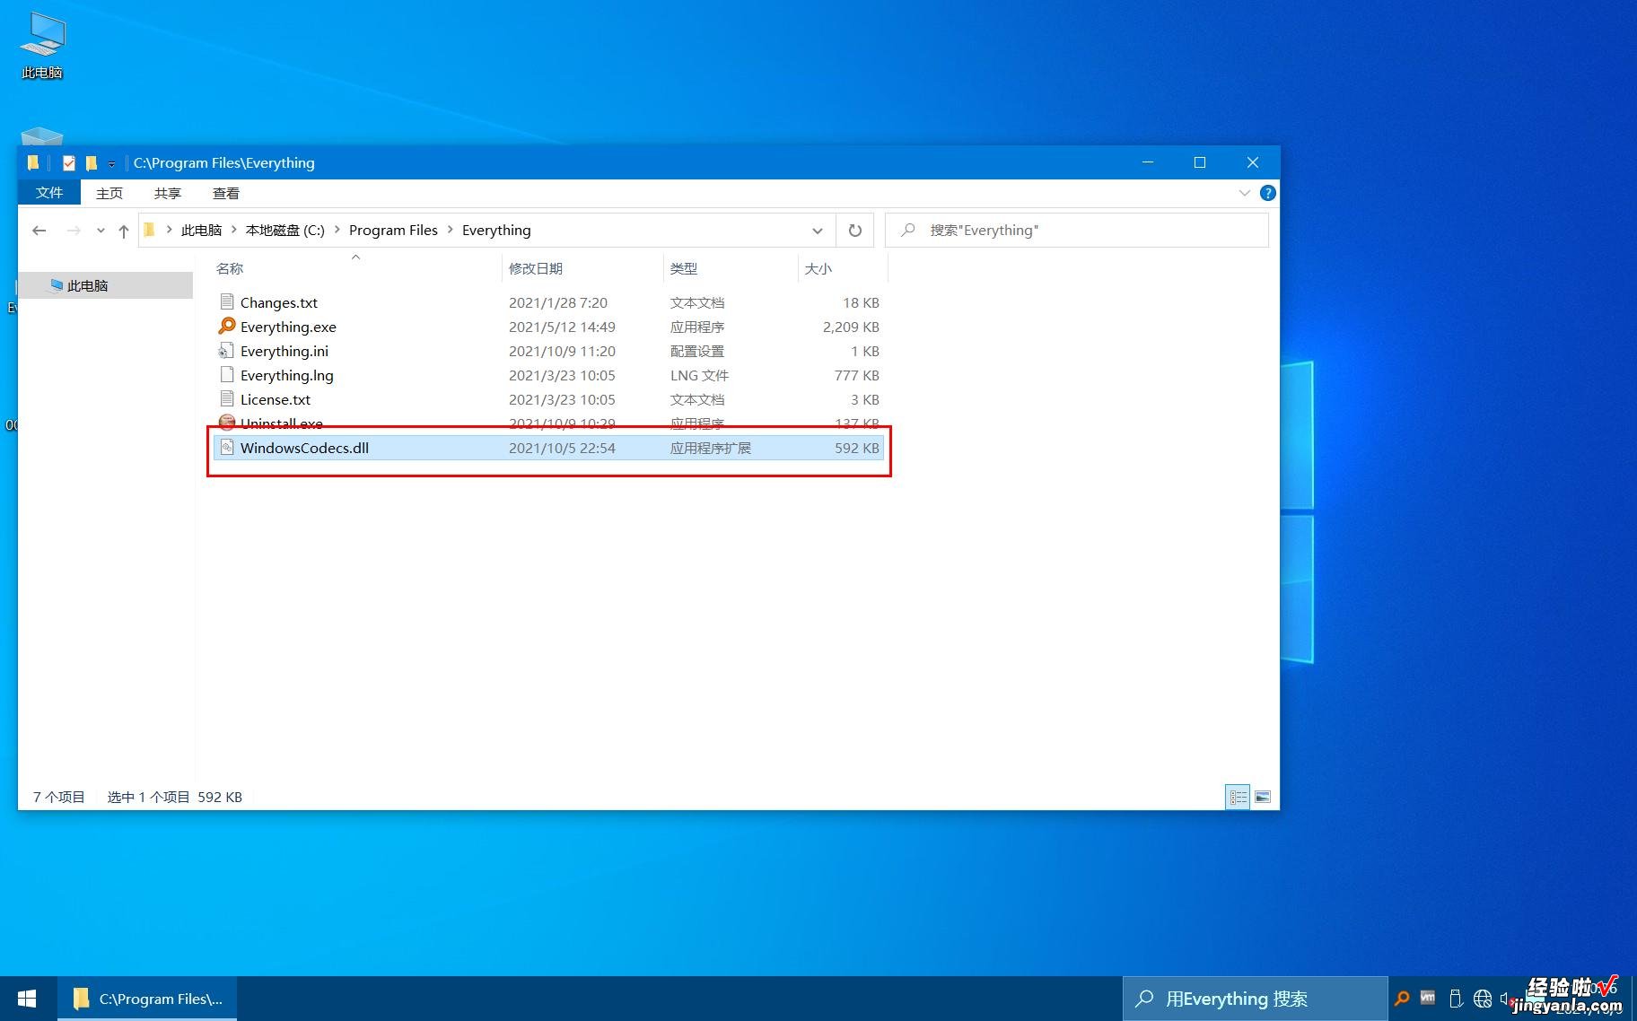Open the 文件 ribbon tab
The height and width of the screenshot is (1021, 1637).
pos(49,193)
